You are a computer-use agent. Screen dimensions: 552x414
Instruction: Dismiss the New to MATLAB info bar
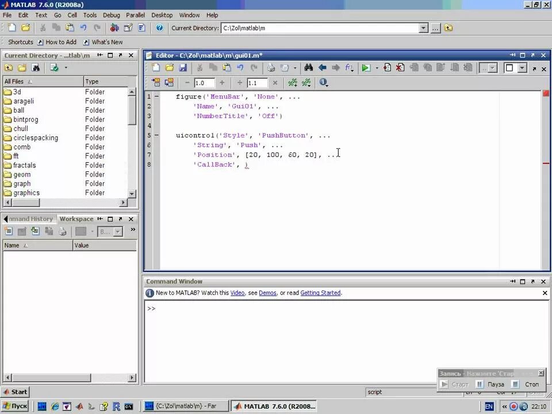(545, 293)
